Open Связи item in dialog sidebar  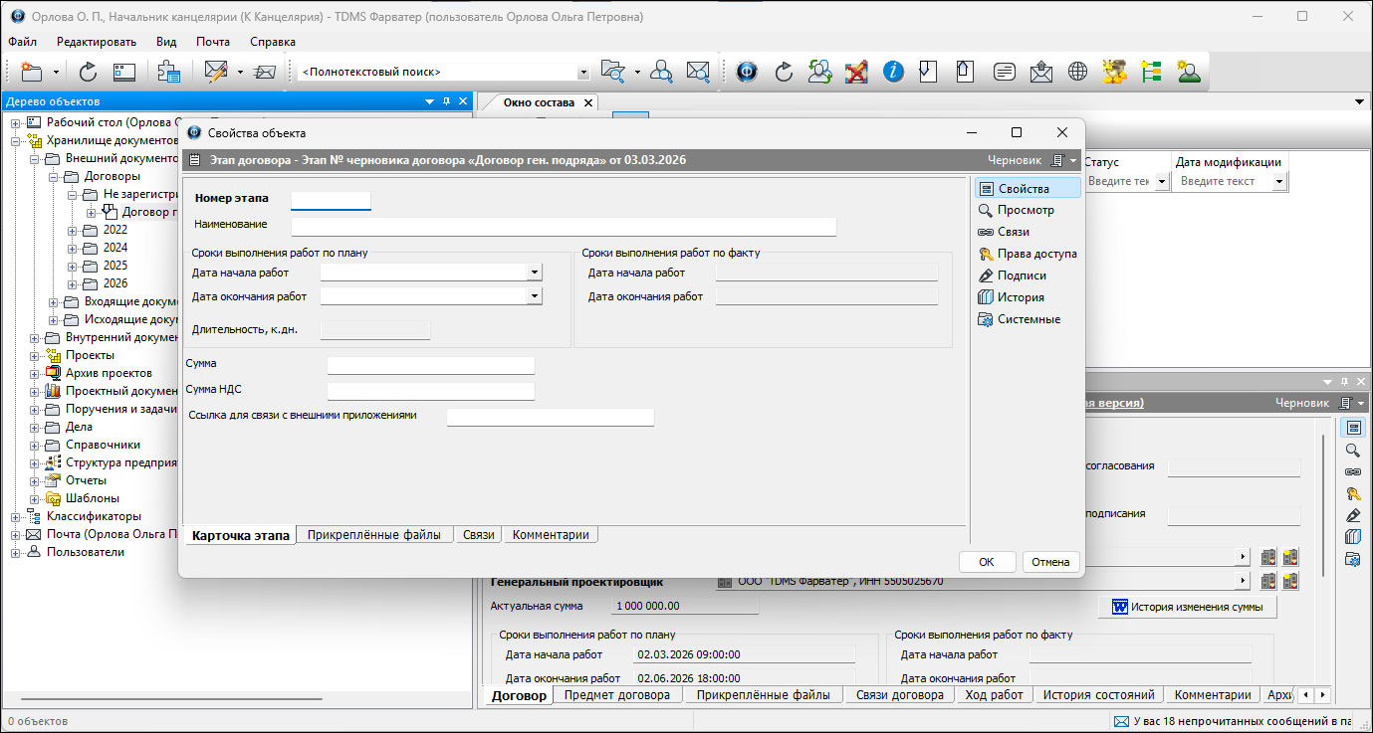[x=1013, y=232]
